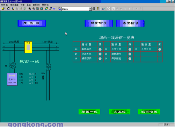Click inside the index text field

(75, 9)
